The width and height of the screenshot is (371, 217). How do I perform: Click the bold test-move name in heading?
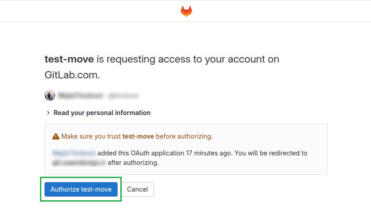(x=69, y=59)
